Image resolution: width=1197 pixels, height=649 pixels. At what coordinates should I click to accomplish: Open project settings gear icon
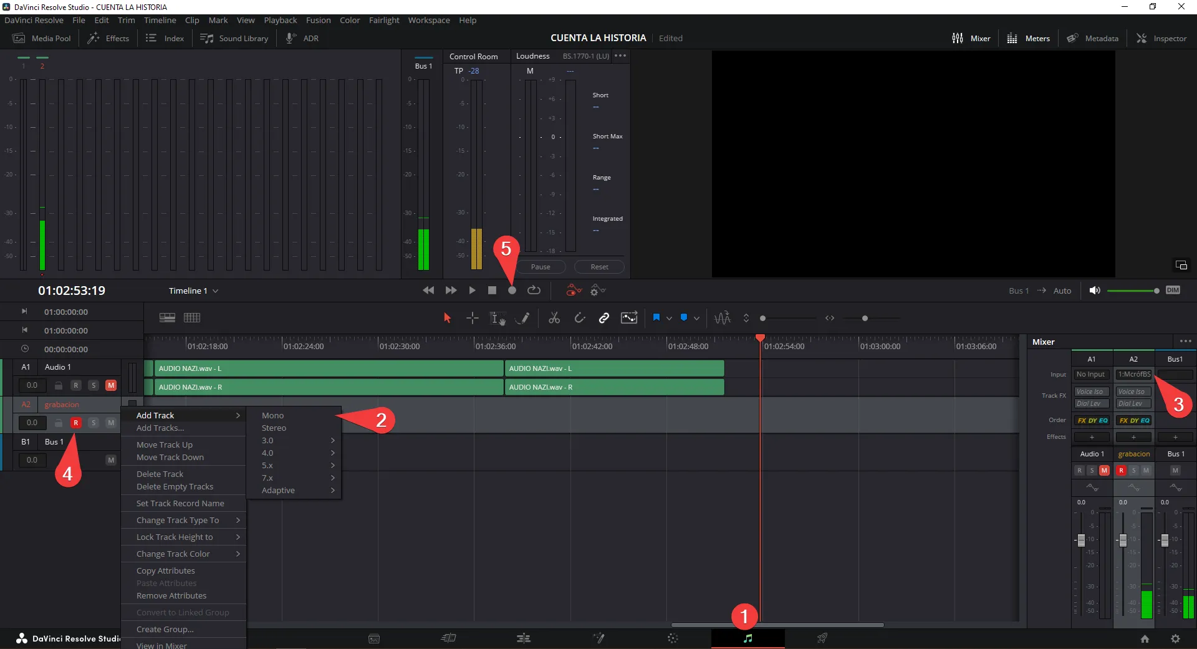coord(1175,638)
